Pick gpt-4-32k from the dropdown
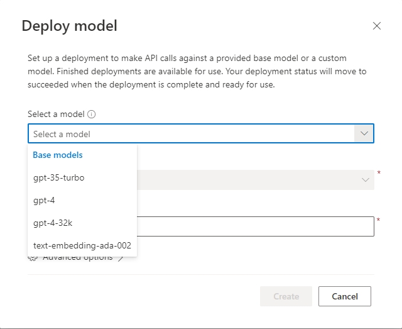Image resolution: width=402 pixels, height=329 pixels. coord(53,223)
